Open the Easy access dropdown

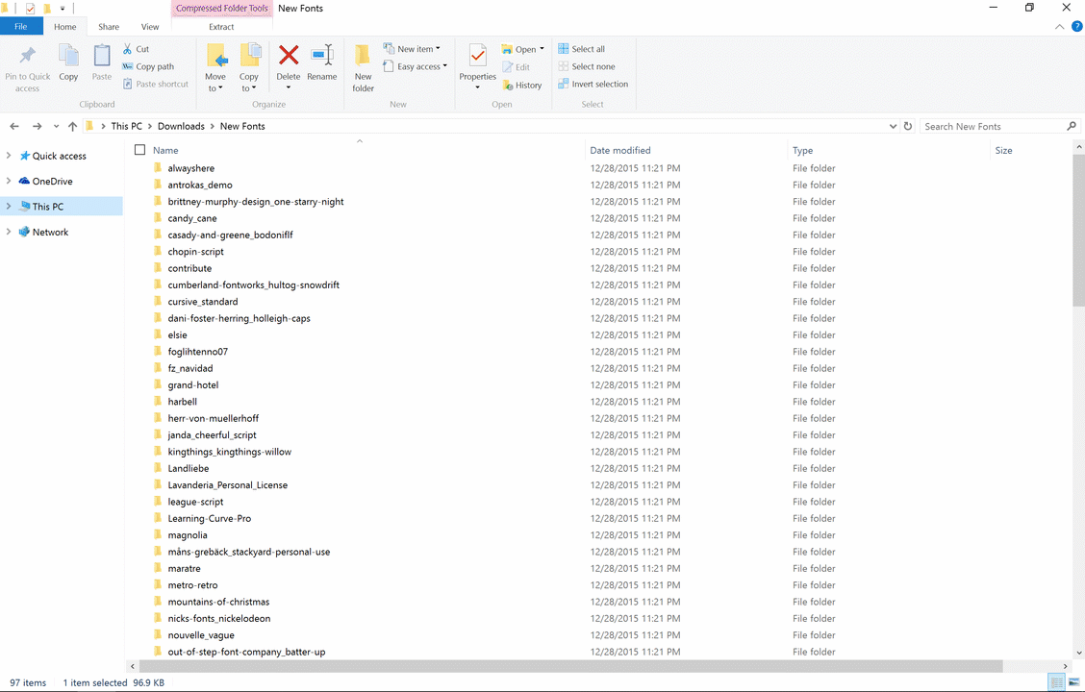416,67
